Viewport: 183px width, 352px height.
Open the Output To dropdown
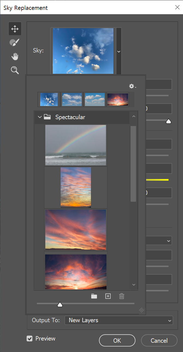point(119,320)
